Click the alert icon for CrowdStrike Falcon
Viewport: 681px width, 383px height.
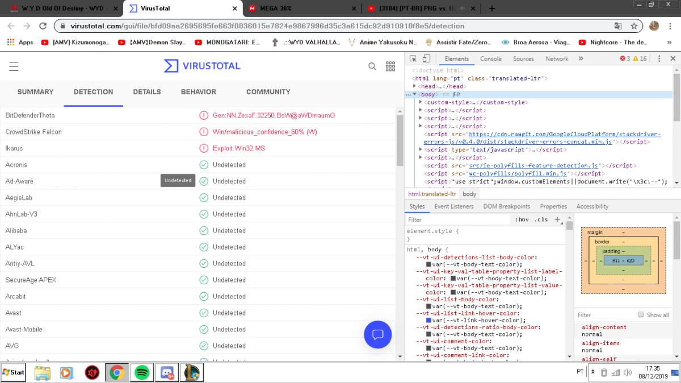pyautogui.click(x=204, y=132)
